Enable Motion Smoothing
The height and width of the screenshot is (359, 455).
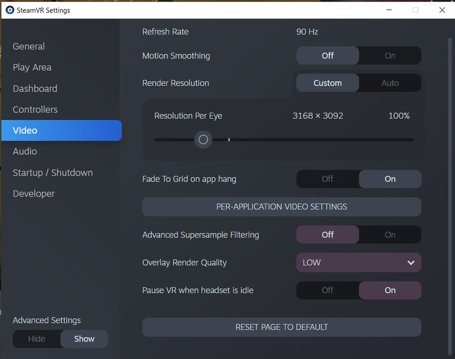click(390, 56)
